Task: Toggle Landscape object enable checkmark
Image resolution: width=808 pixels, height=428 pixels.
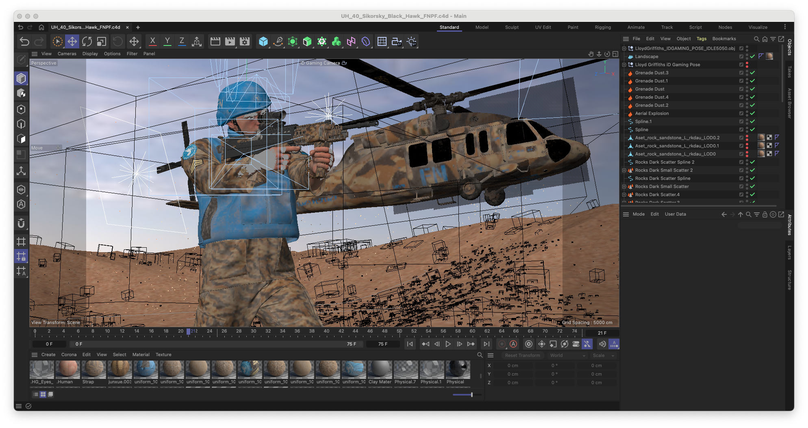Action: 752,56
